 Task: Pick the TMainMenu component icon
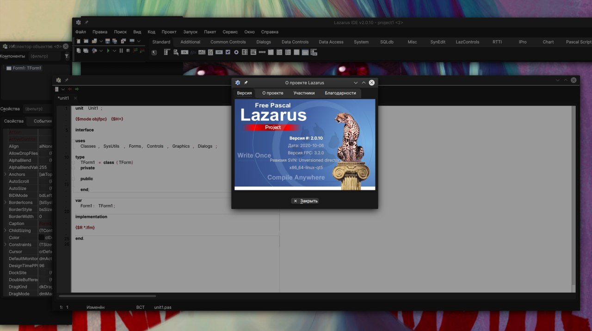coord(166,52)
